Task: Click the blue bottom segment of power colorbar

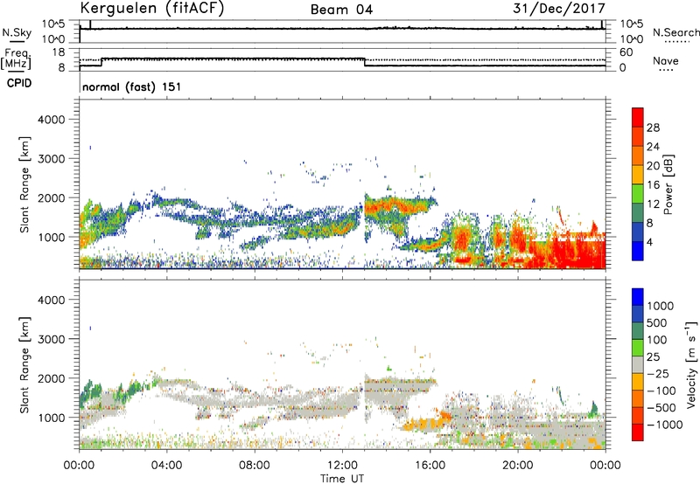Action: coord(638,251)
